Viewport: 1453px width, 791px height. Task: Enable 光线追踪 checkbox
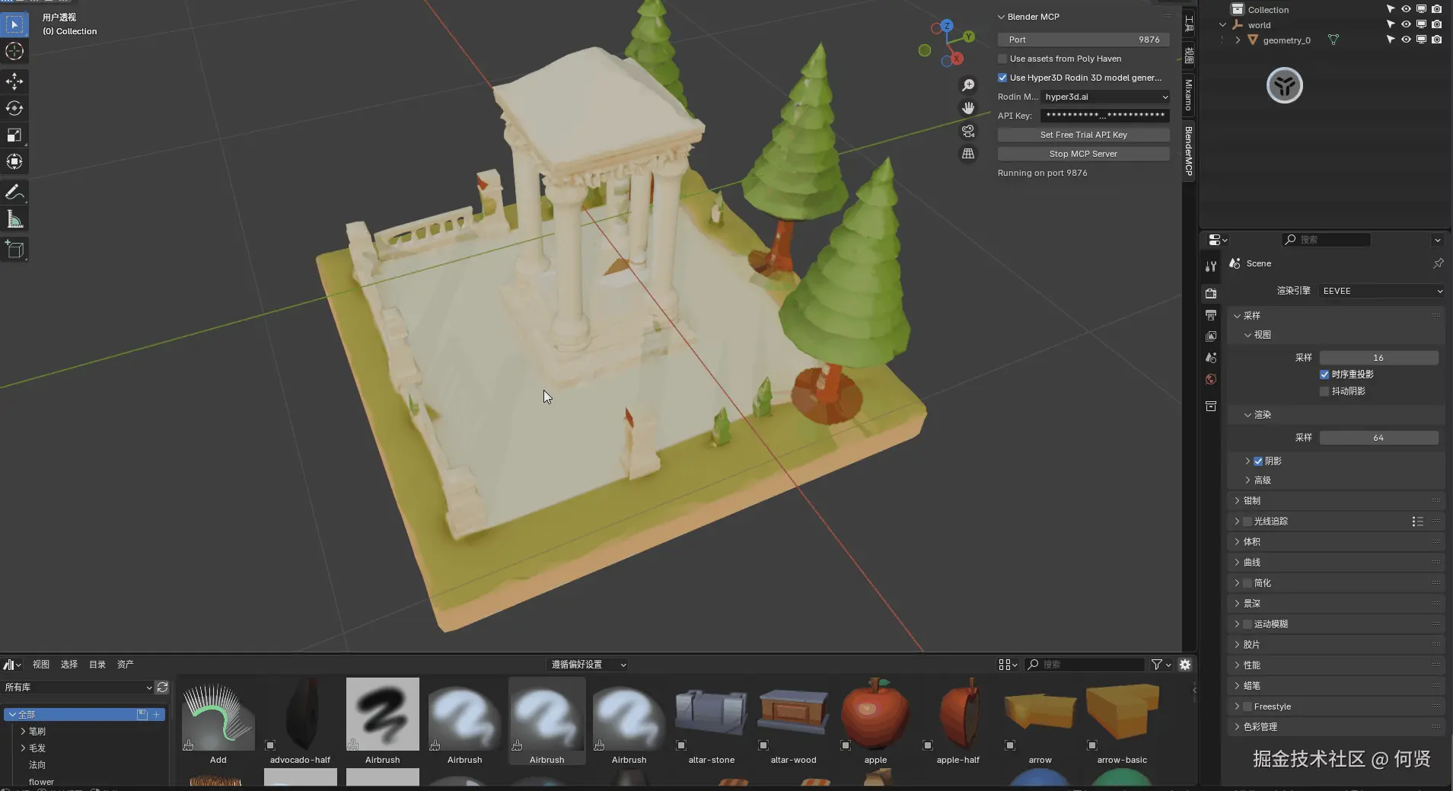click(1247, 521)
